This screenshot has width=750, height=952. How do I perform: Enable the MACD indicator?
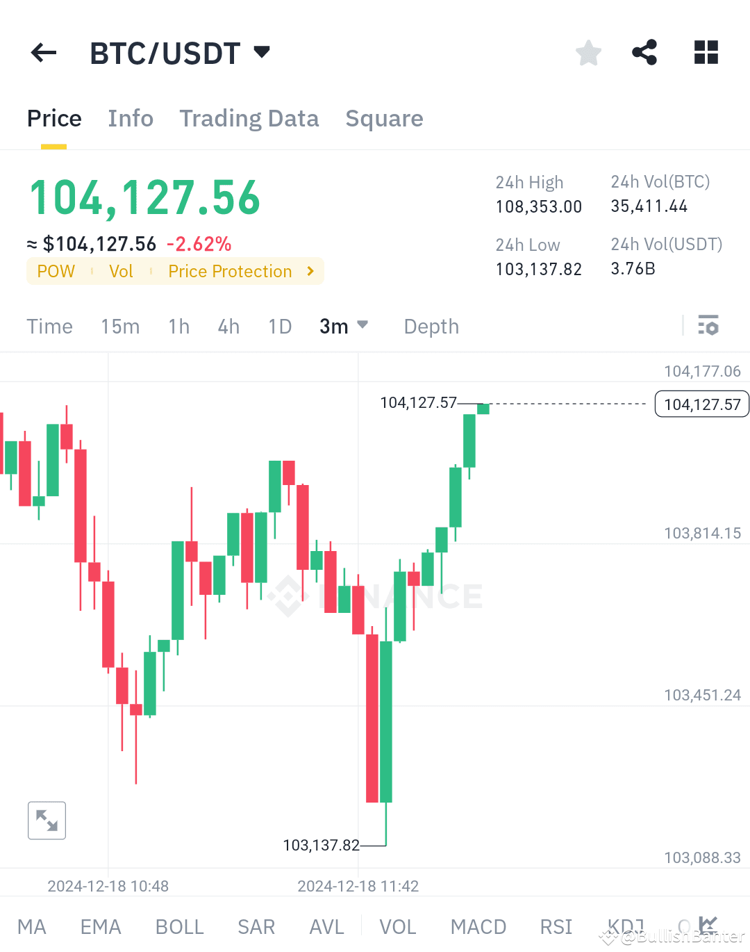478,926
